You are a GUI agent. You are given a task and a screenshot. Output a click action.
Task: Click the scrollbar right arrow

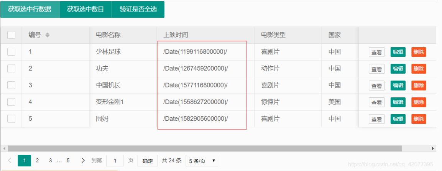[433, 148]
